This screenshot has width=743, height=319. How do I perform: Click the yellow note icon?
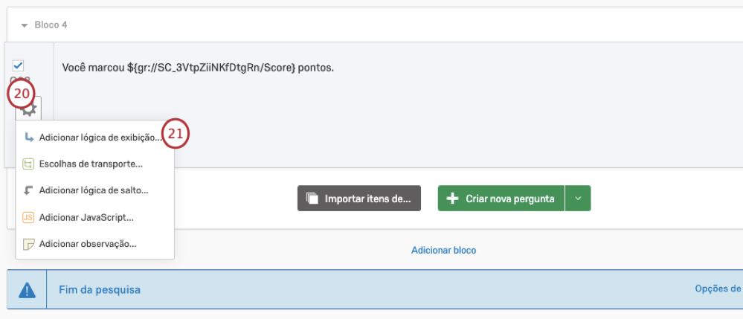28,244
